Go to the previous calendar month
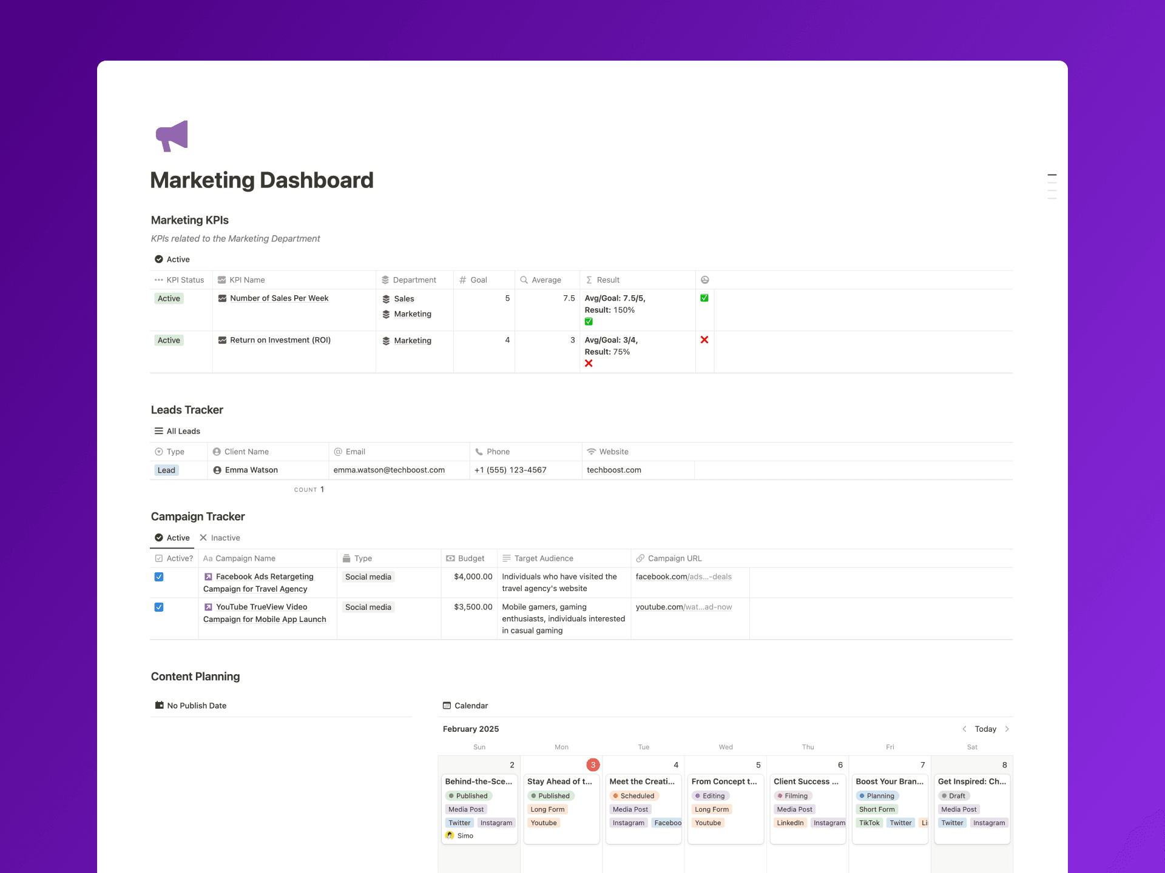 coord(964,729)
